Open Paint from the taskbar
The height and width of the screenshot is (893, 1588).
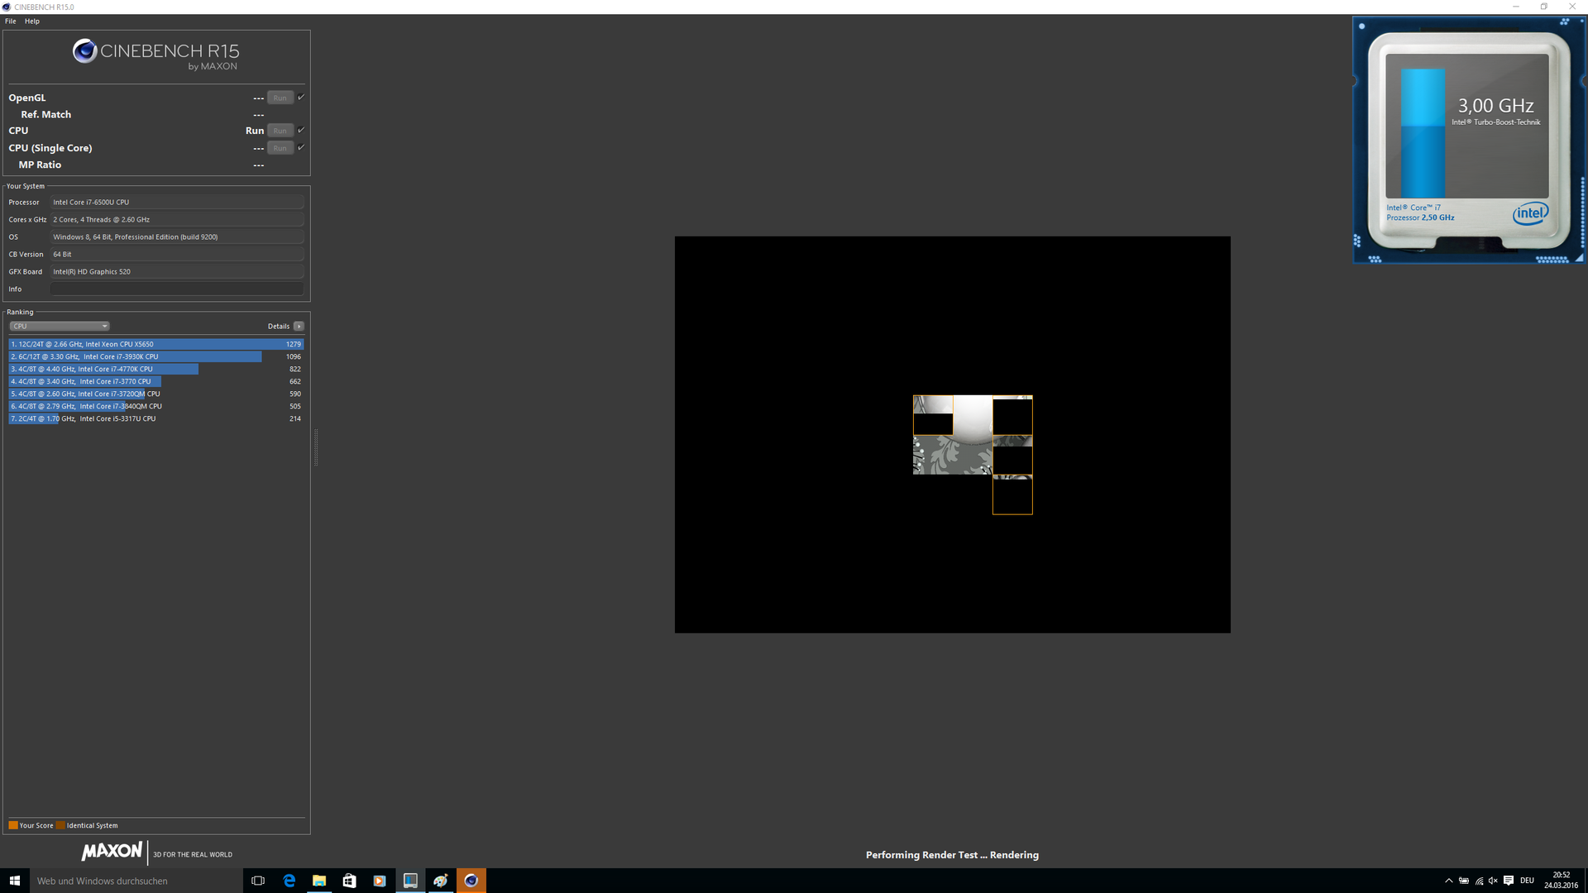[x=441, y=881]
